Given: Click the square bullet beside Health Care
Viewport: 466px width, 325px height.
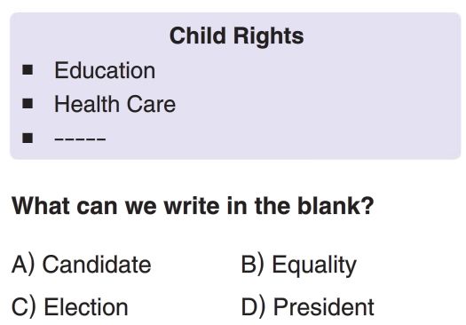Looking at the screenshot, I should 28,104.
